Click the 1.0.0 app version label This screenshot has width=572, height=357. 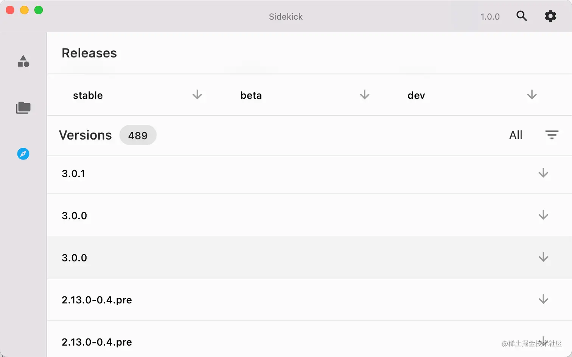click(490, 17)
